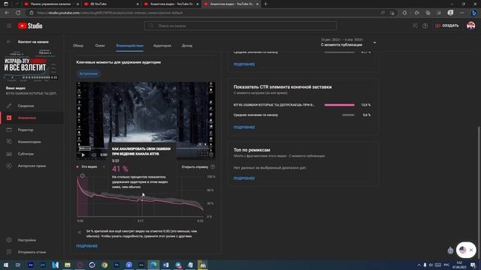Click the Открыть справку link
This screenshot has width=481, height=270.
tap(195, 166)
